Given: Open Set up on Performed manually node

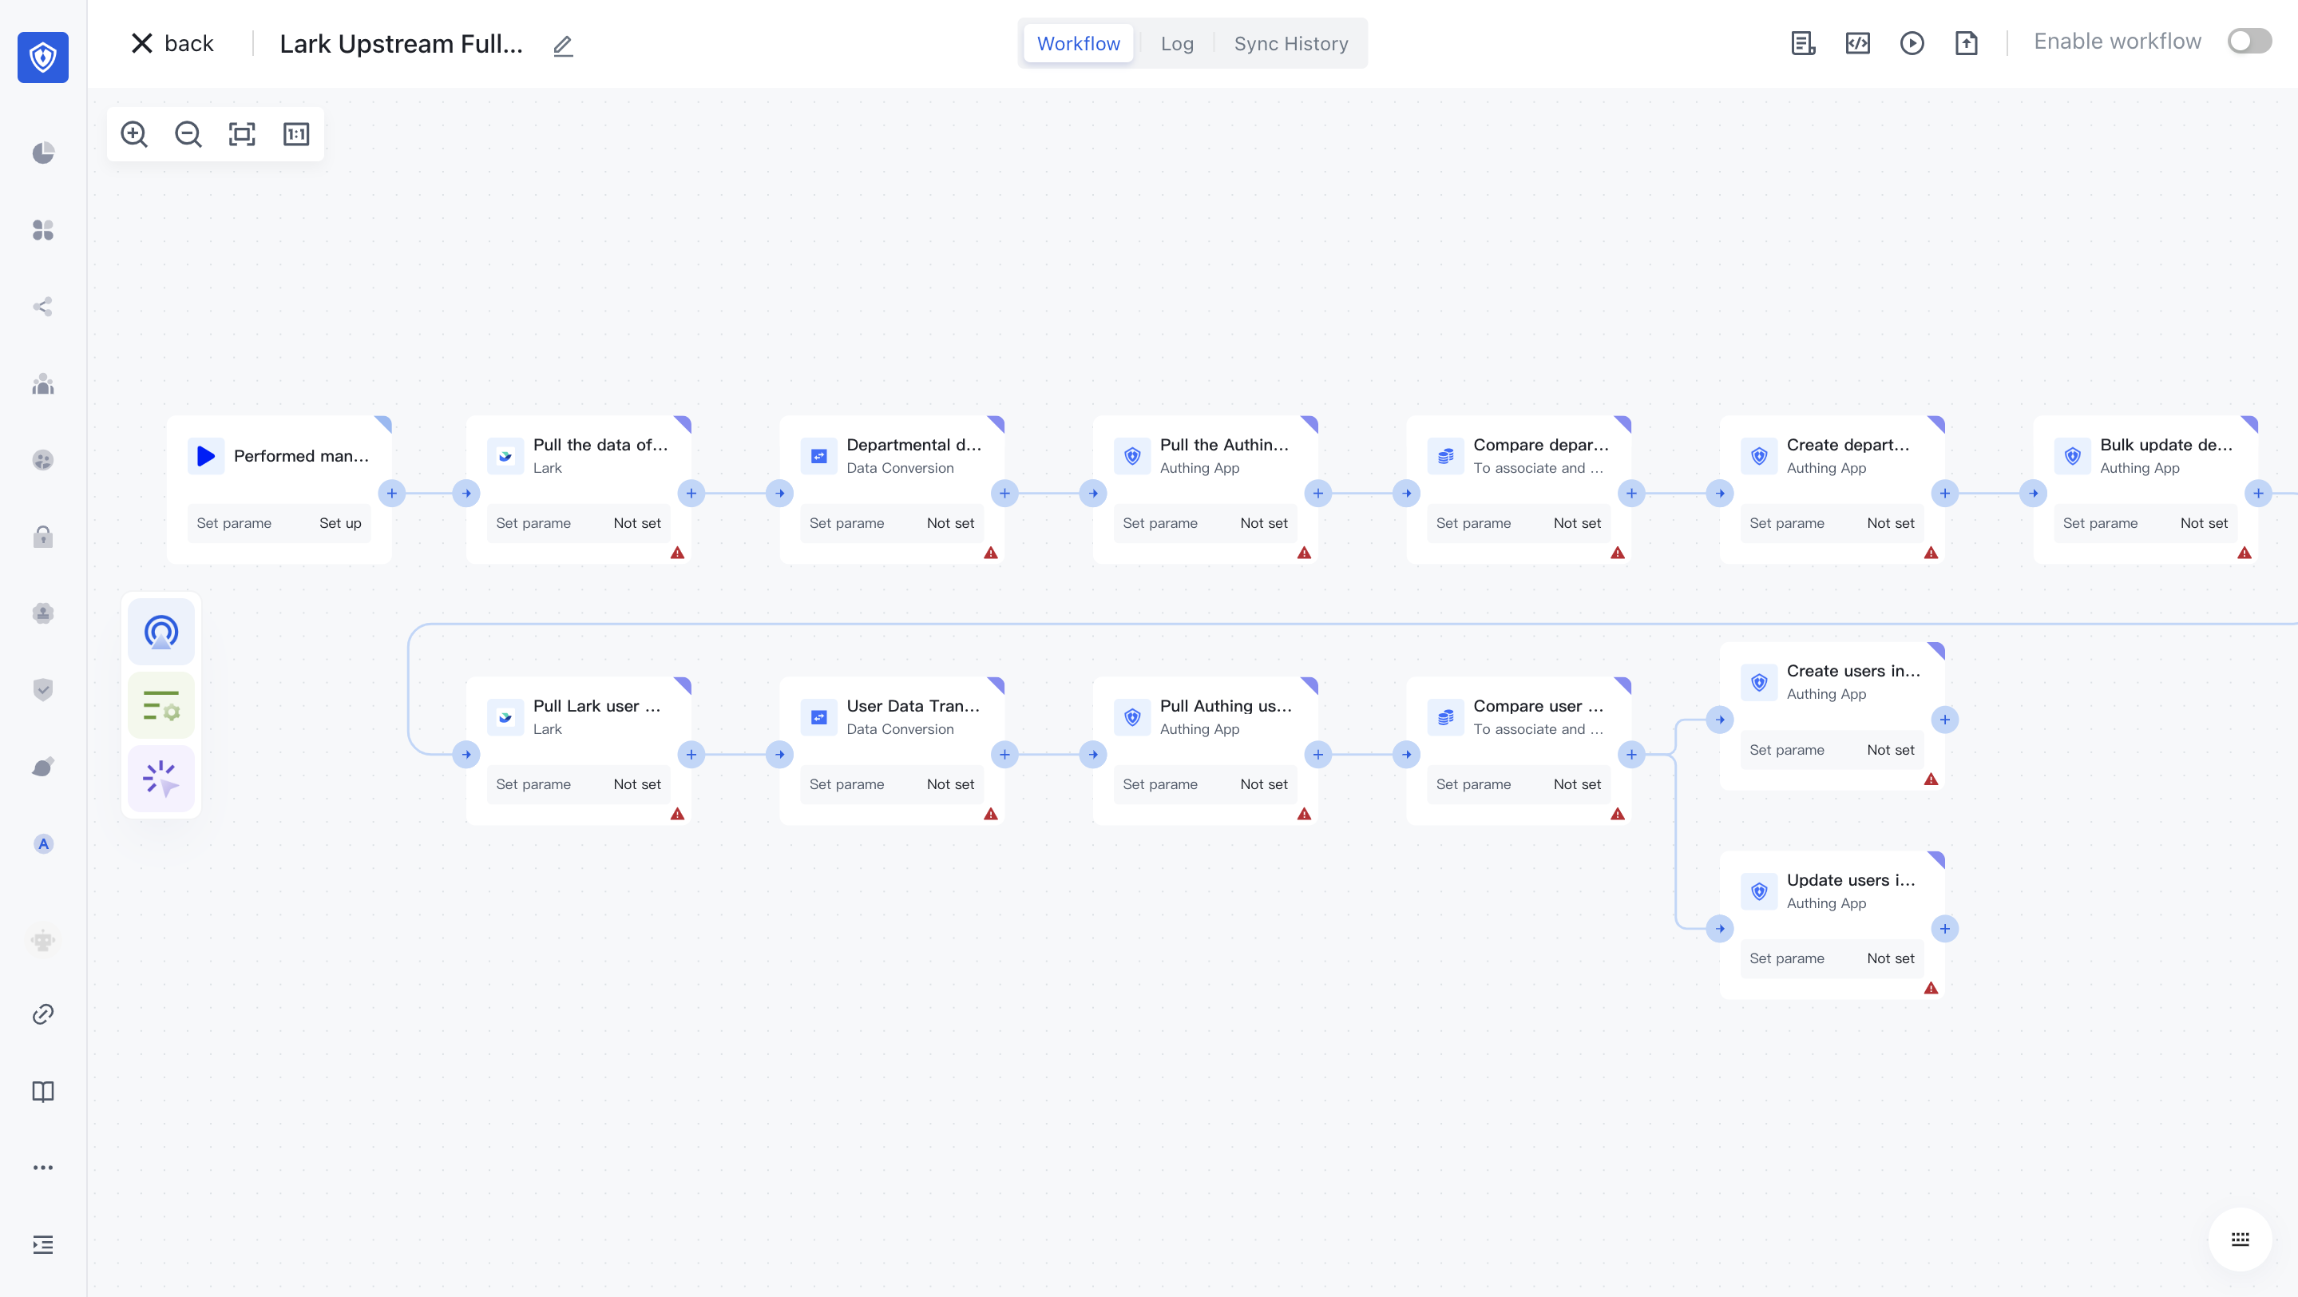Looking at the screenshot, I should pyautogui.click(x=340, y=524).
